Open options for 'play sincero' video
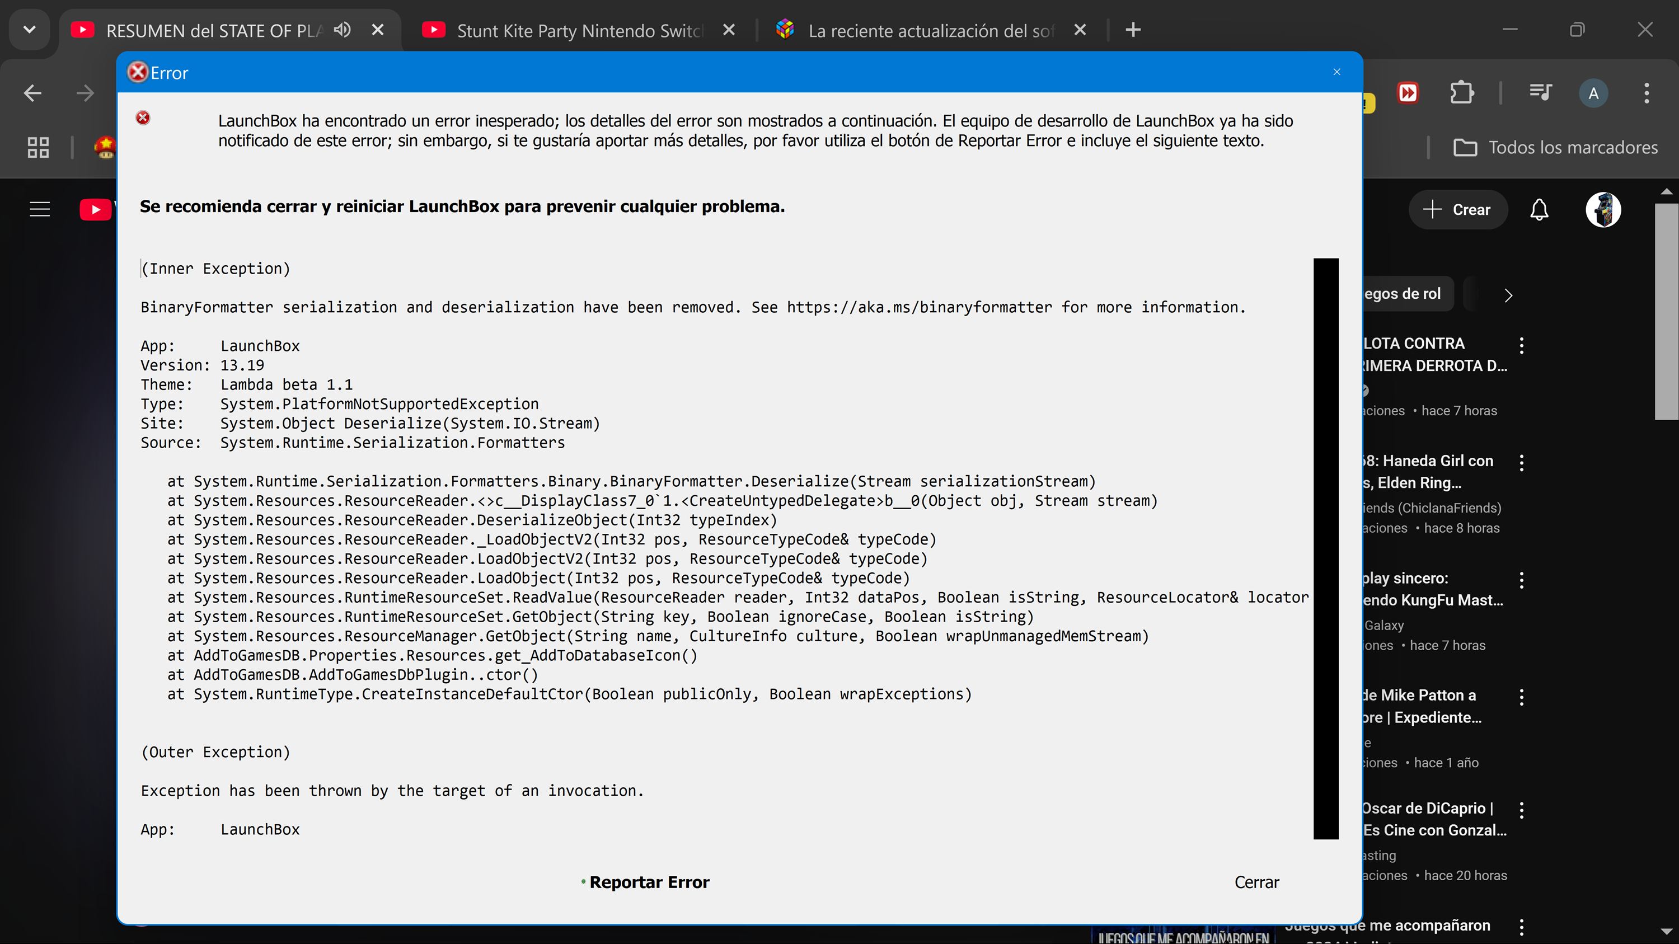Screen dimensions: 1679x944 (x=1521, y=580)
